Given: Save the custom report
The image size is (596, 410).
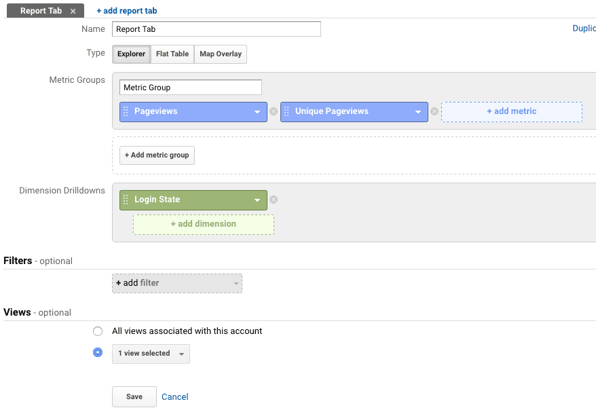Looking at the screenshot, I should tap(134, 396).
